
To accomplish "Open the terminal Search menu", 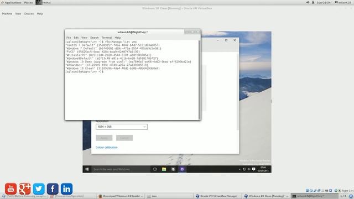I will (x=95, y=38).
